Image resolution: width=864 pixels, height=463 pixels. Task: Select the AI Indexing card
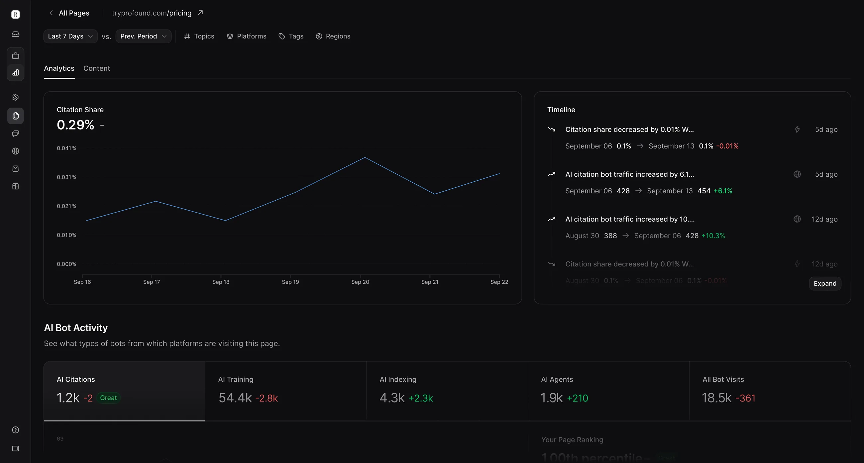tap(447, 391)
